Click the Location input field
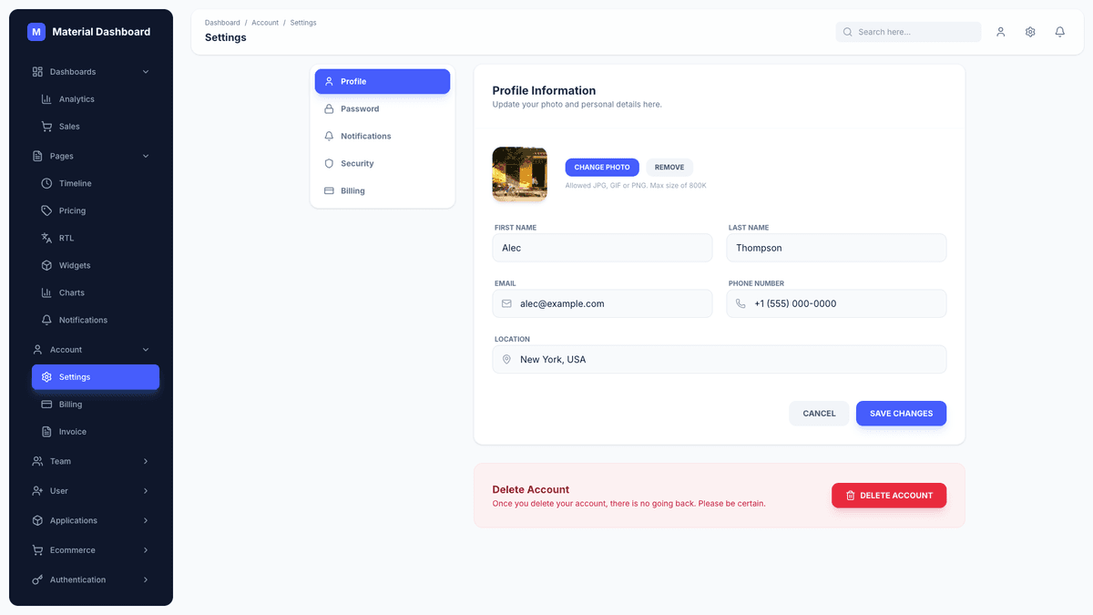1093x615 pixels. [x=719, y=359]
